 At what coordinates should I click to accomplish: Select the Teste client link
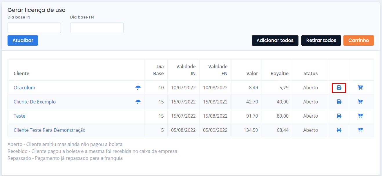pyautogui.click(x=19, y=116)
